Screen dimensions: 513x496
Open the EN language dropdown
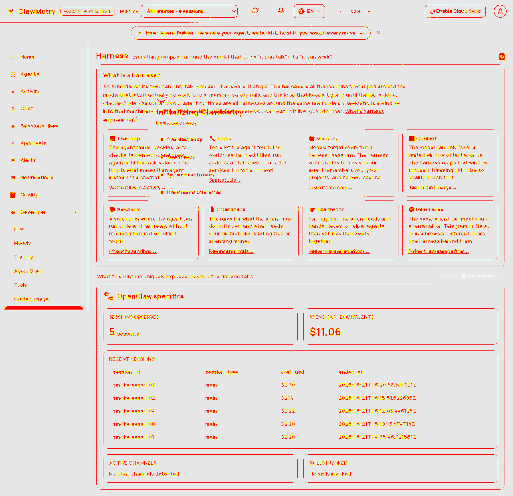pos(309,11)
